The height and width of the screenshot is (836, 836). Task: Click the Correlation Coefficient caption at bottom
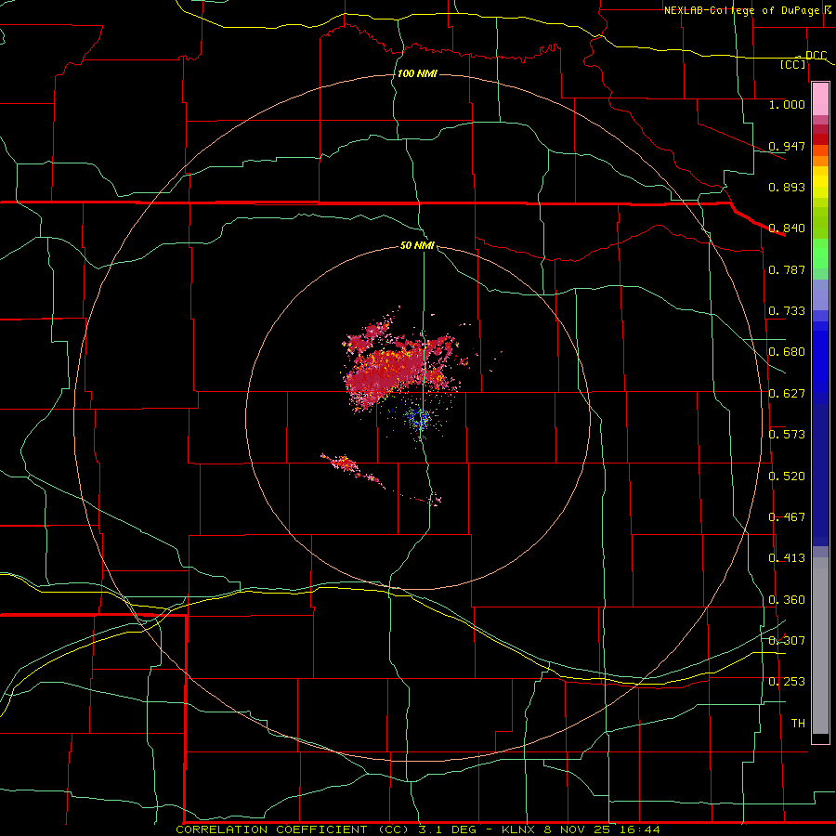[x=418, y=829]
